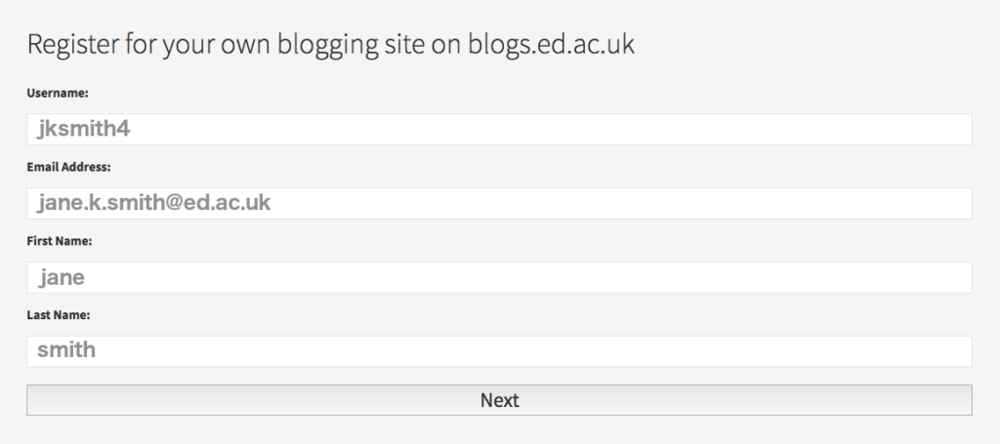The image size is (1000, 444).
Task: Click the right end of the Email Address field
Action: coord(952,204)
